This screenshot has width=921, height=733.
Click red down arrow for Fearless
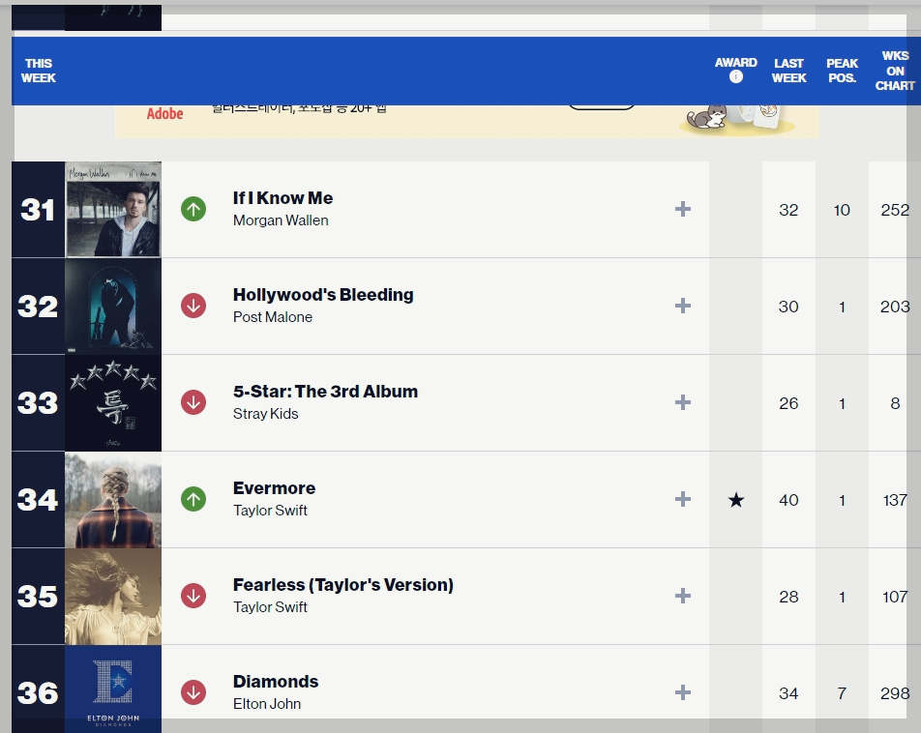point(193,596)
